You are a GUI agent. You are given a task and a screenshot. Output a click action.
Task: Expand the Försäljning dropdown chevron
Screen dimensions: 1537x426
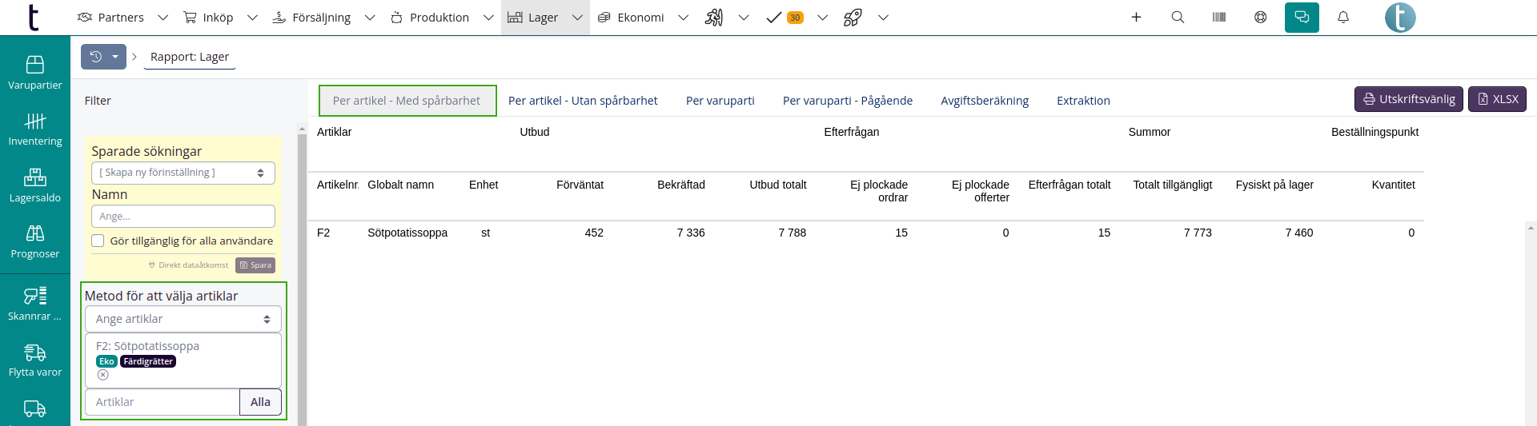370,18
